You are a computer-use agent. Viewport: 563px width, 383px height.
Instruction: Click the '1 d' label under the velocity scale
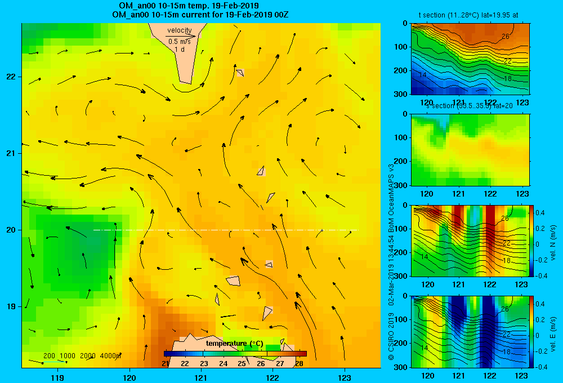coord(180,49)
